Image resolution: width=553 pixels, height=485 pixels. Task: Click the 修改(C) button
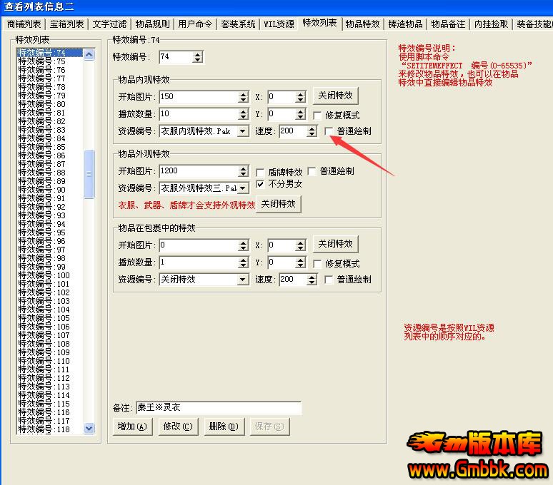click(x=177, y=427)
